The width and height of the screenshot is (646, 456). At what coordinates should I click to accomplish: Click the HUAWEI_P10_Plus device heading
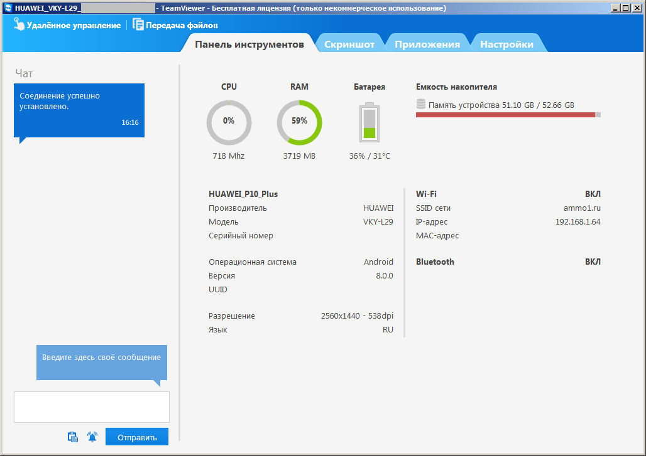[243, 194]
